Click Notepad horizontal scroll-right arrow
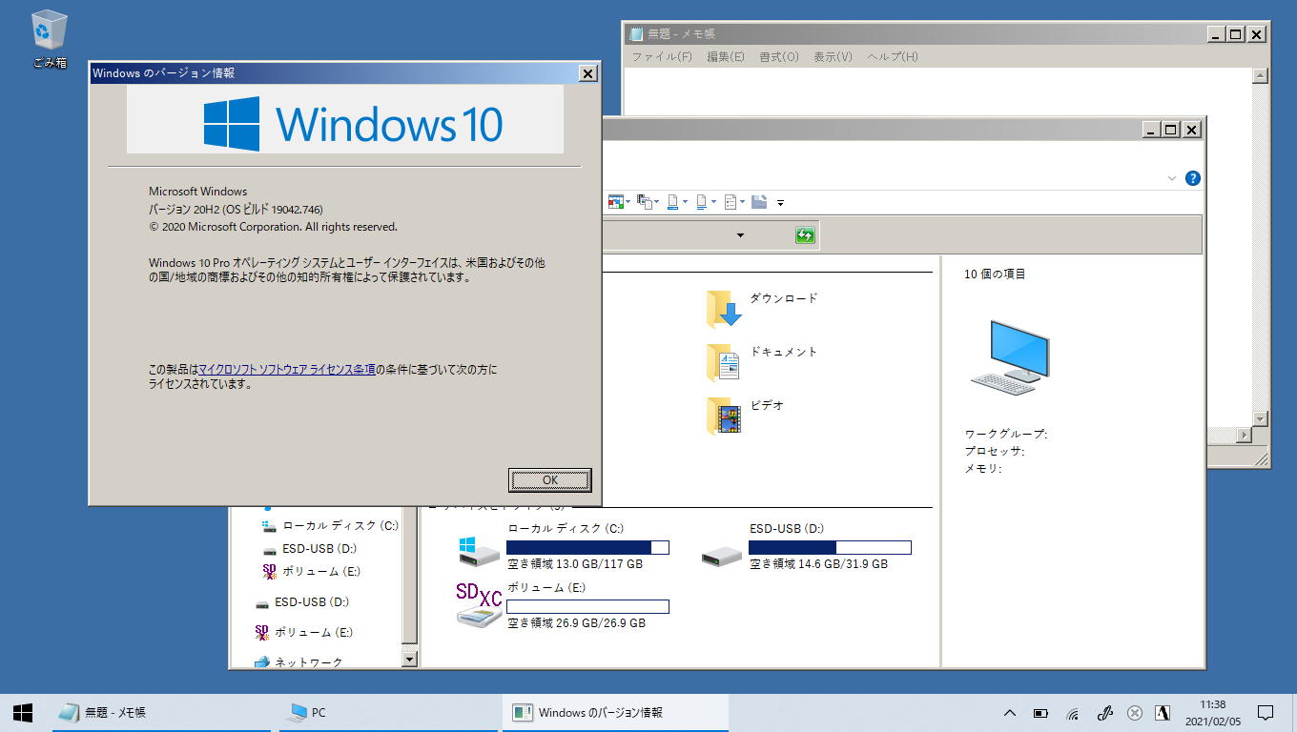 click(1244, 435)
